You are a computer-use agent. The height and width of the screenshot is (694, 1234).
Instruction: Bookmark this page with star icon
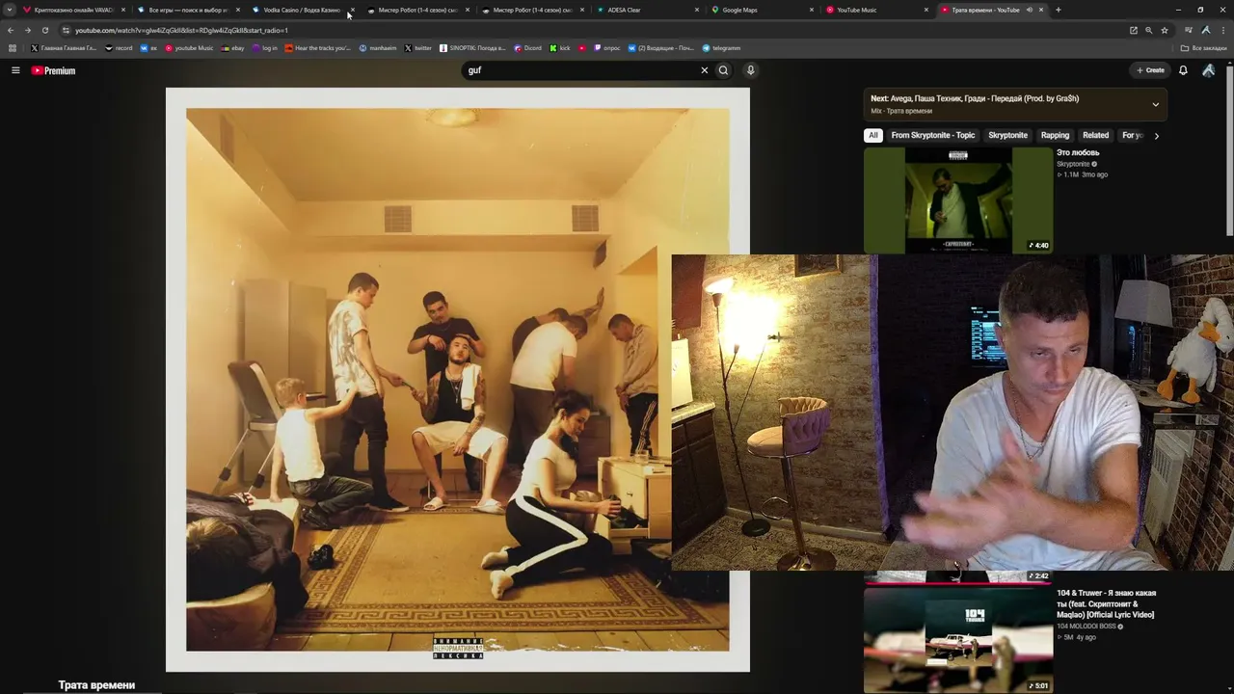pos(1165,30)
